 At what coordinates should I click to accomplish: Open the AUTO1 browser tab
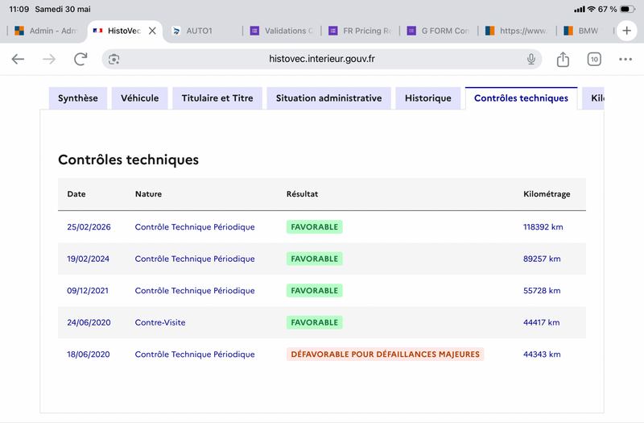(200, 31)
